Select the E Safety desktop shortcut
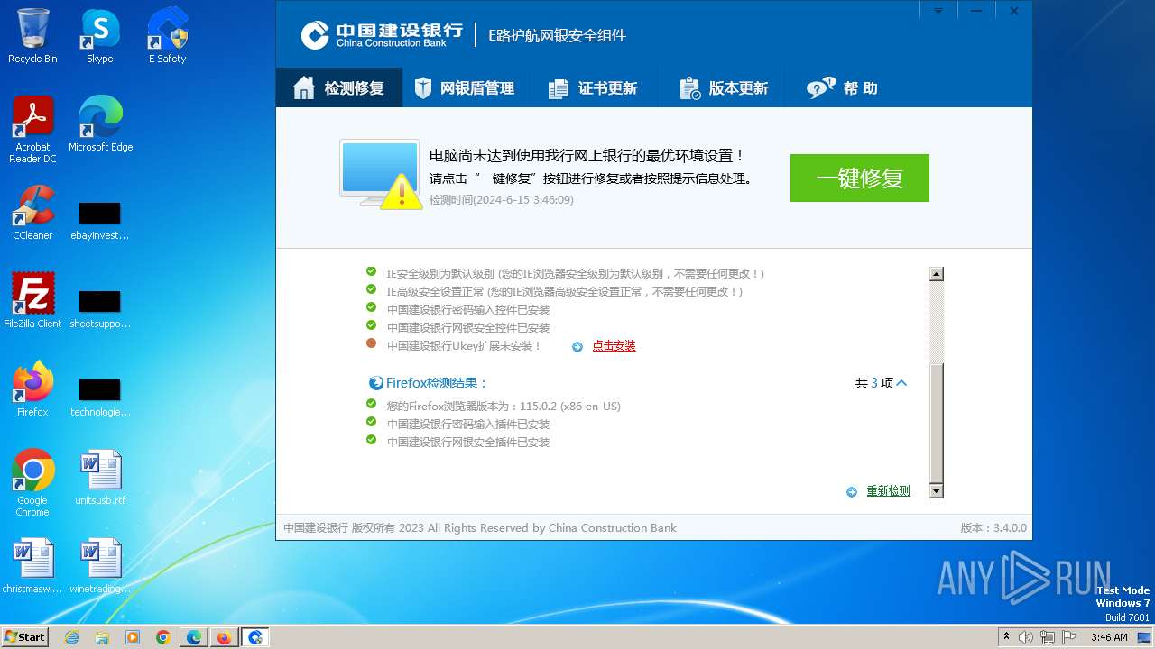The height and width of the screenshot is (649, 1155). [167, 36]
